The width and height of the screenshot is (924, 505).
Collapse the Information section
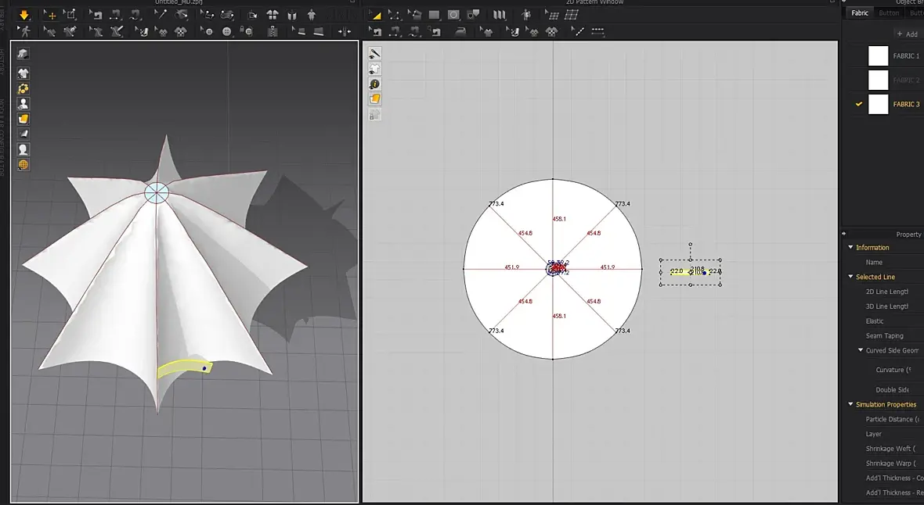tap(851, 248)
